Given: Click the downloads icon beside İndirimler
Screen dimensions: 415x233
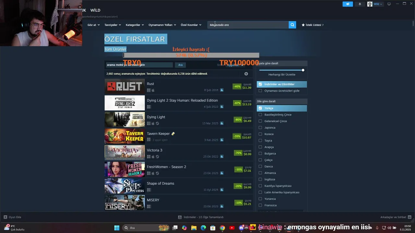Looking at the screenshot, I should click(x=180, y=217).
